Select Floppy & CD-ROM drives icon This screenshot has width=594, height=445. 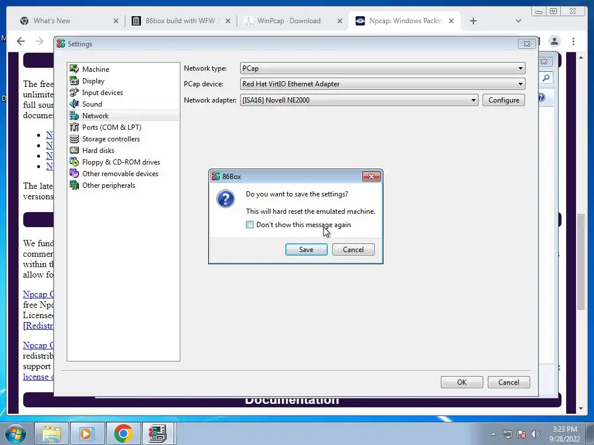pos(74,162)
